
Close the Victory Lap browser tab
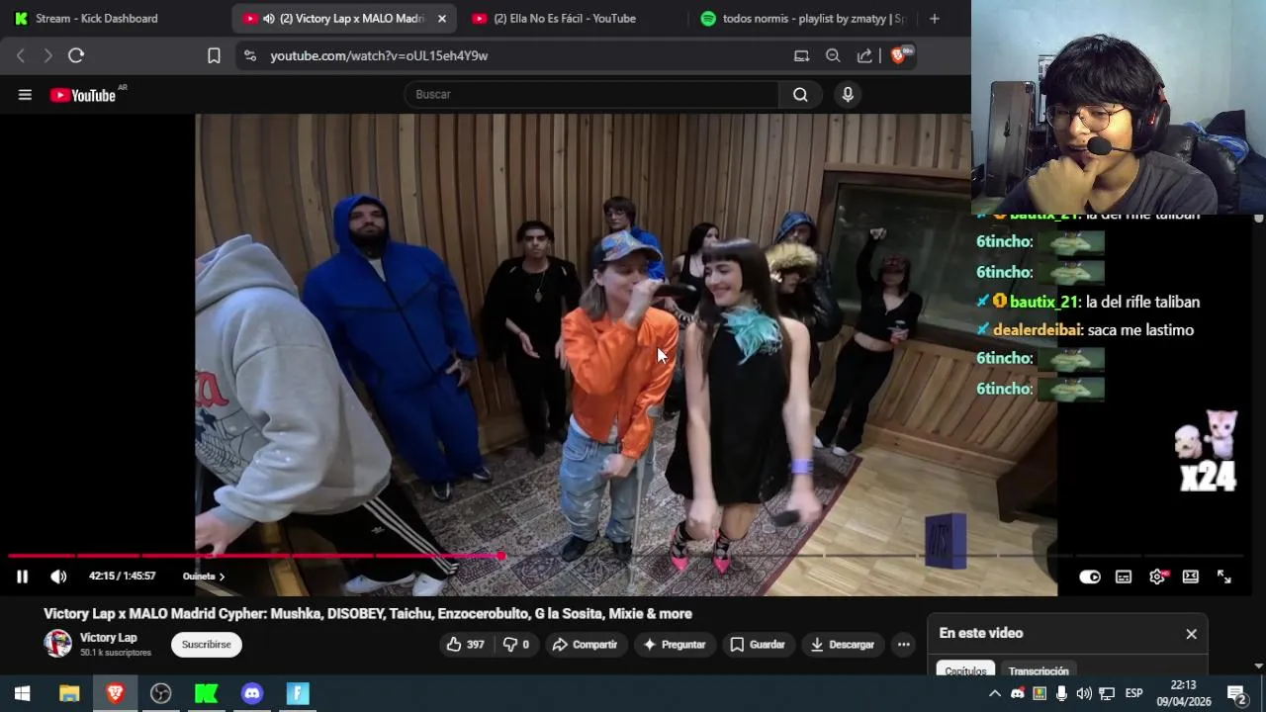point(442,19)
